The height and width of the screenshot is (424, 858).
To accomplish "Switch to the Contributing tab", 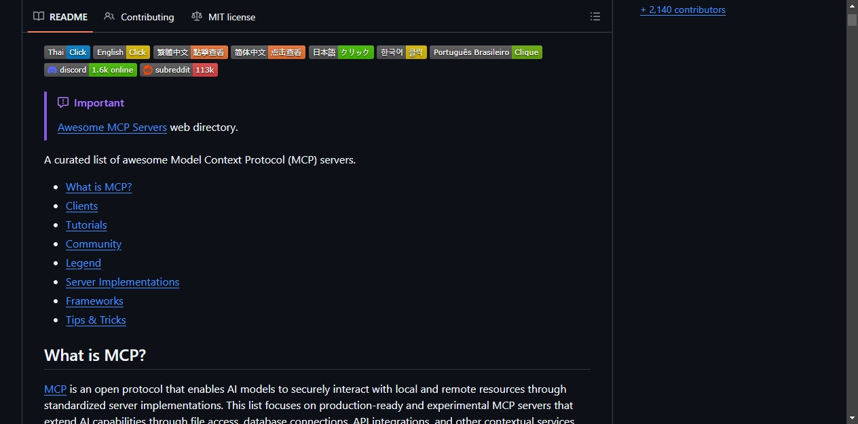I will pyautogui.click(x=139, y=16).
